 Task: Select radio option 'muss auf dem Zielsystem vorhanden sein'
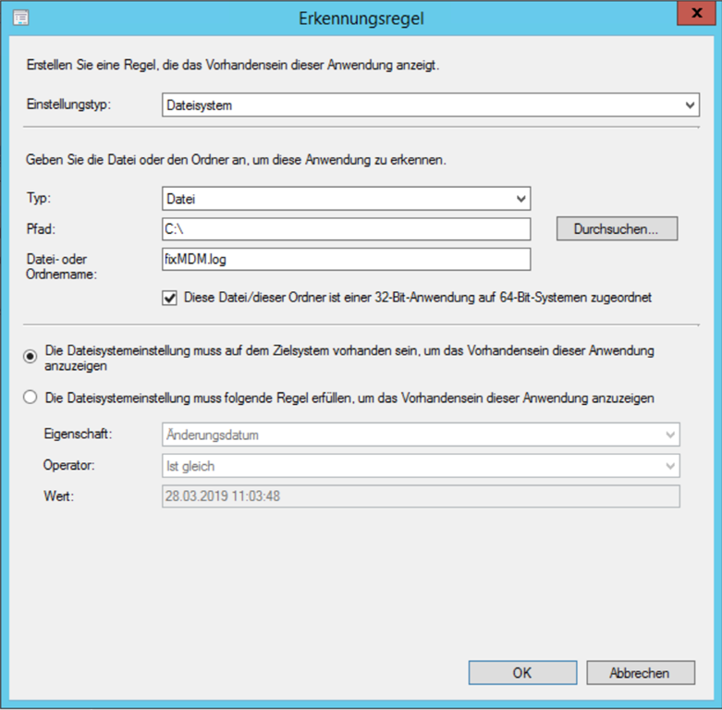(x=31, y=356)
